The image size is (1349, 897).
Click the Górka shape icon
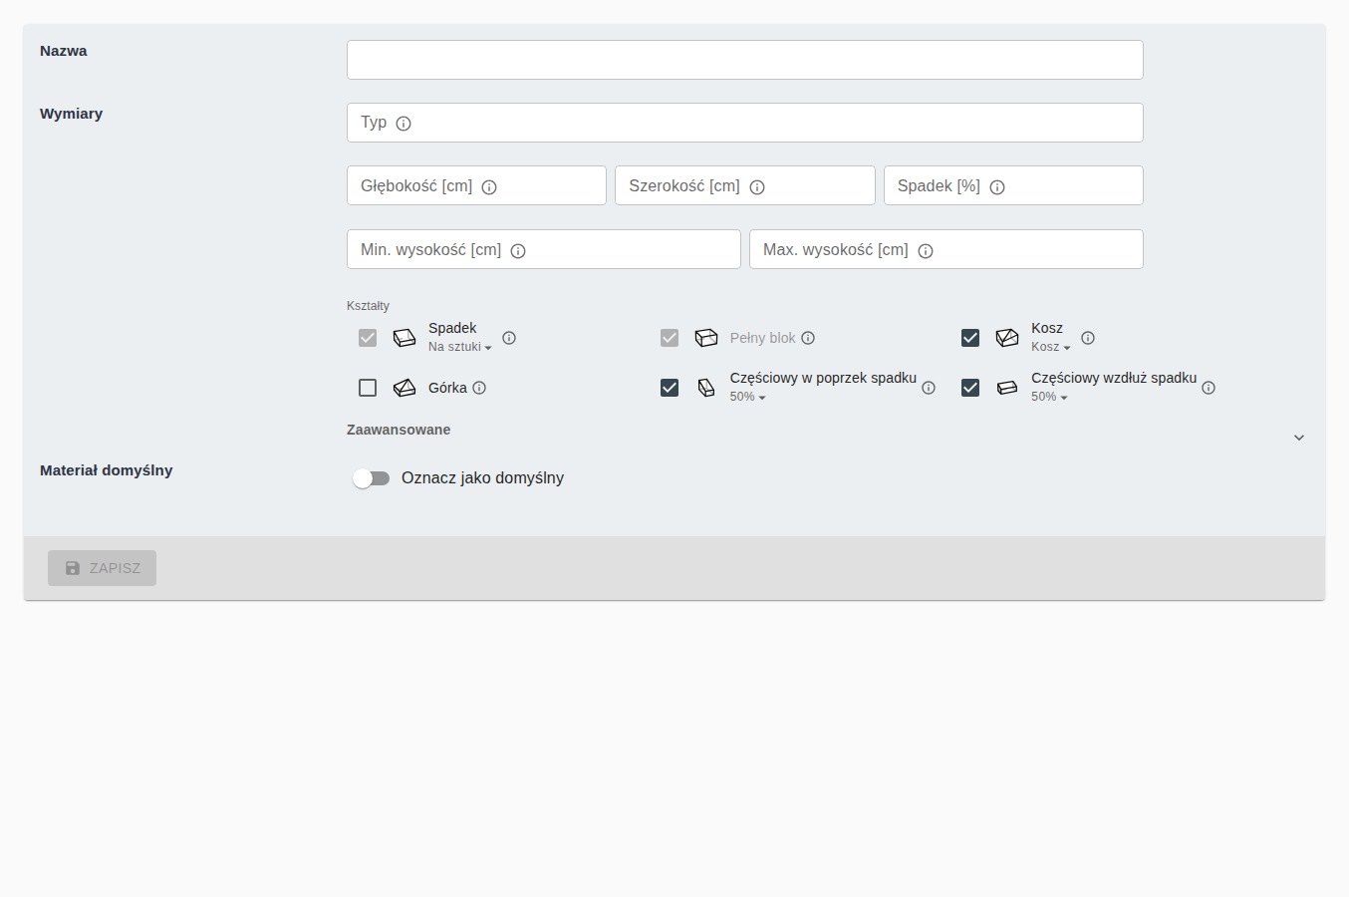pyautogui.click(x=405, y=388)
